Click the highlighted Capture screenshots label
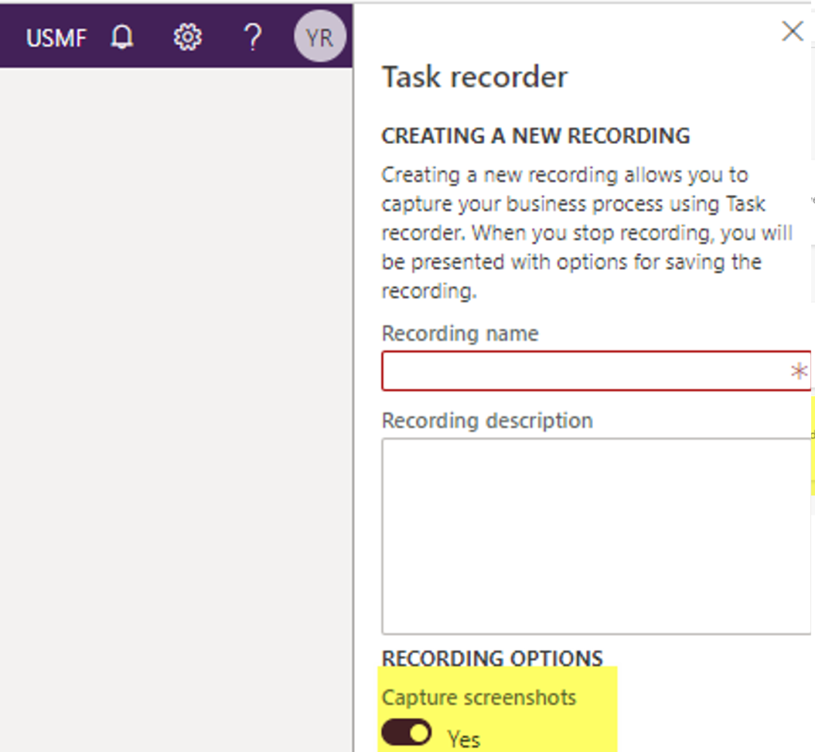 (479, 697)
